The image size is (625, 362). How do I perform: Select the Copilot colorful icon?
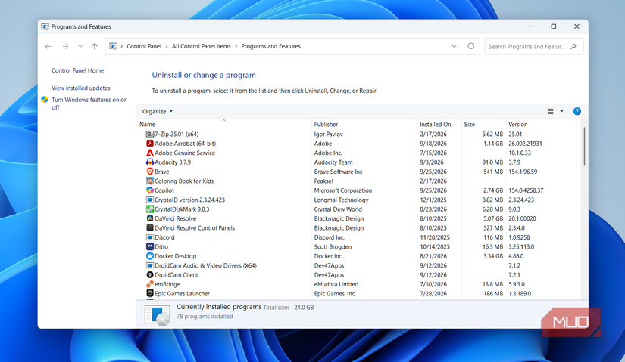pos(150,190)
